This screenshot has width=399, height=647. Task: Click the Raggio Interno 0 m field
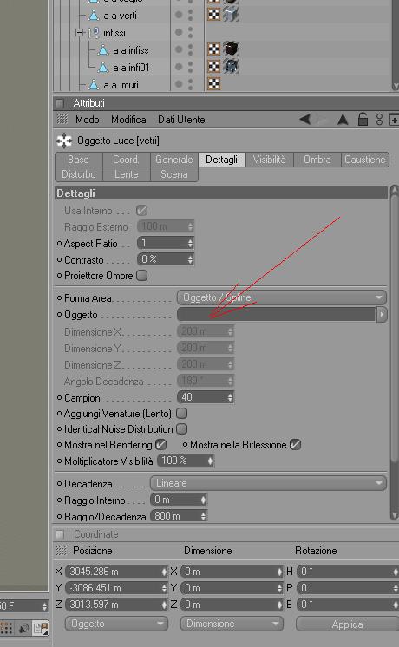point(179,500)
